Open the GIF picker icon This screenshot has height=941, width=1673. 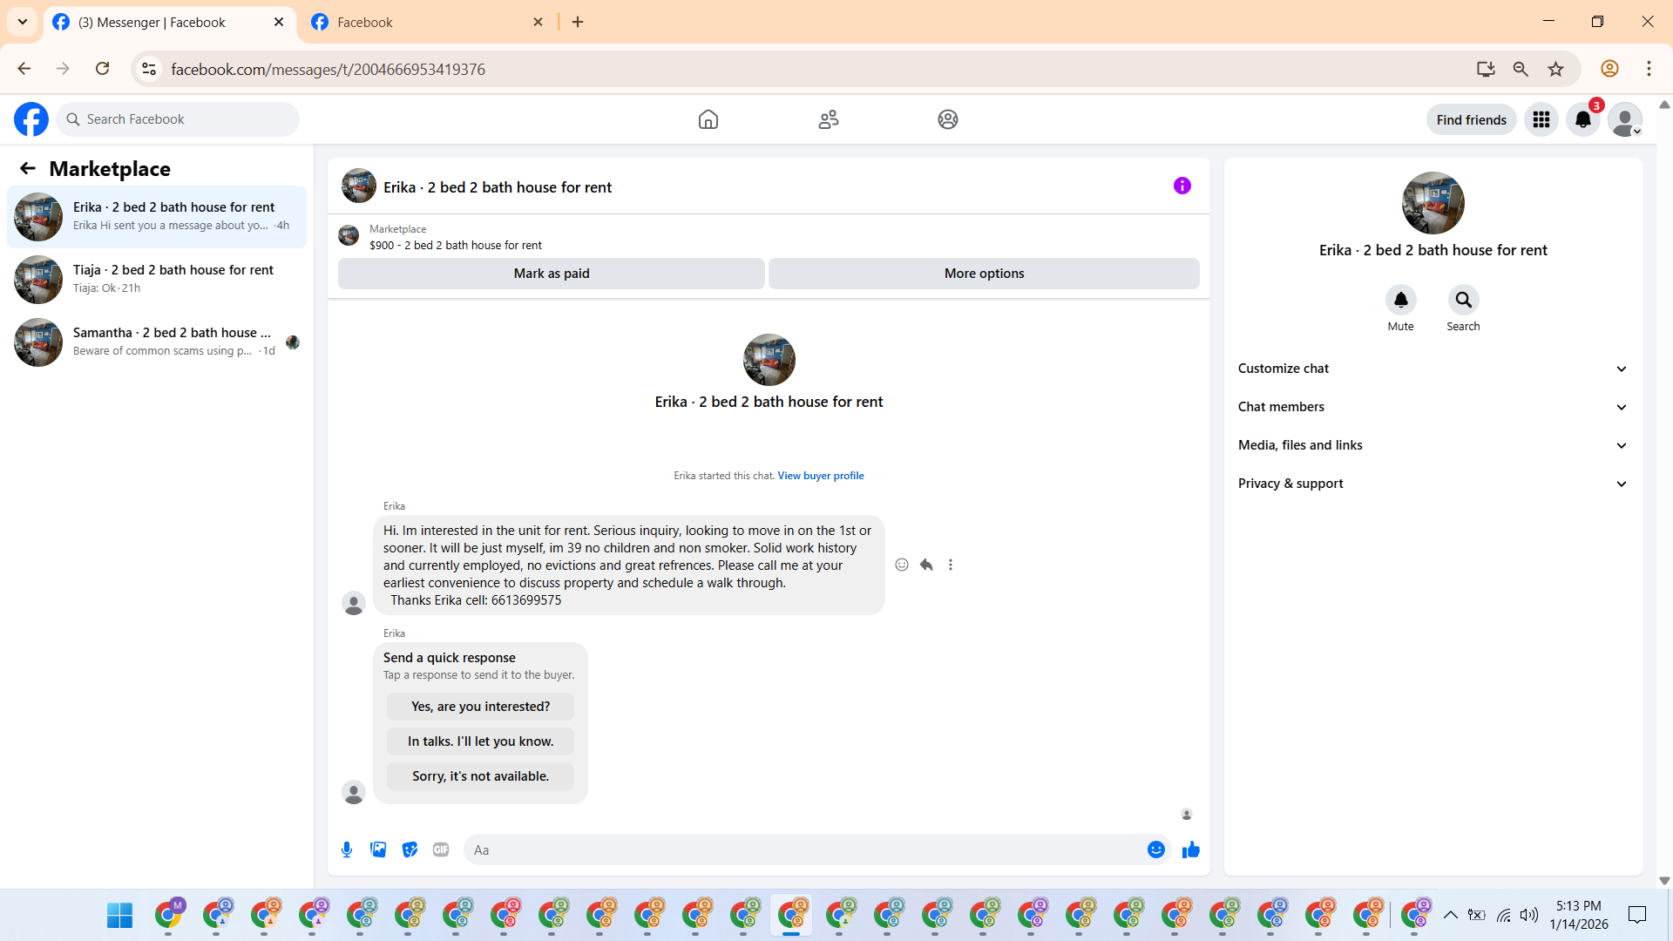[x=441, y=850]
